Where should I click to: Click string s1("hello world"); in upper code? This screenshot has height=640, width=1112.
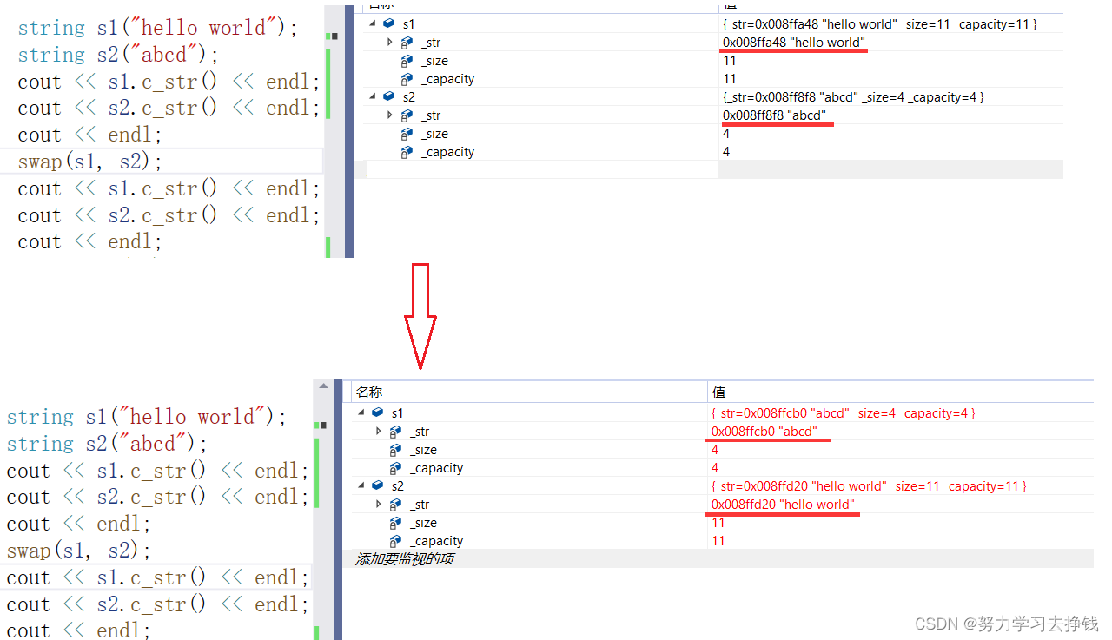[x=158, y=28]
